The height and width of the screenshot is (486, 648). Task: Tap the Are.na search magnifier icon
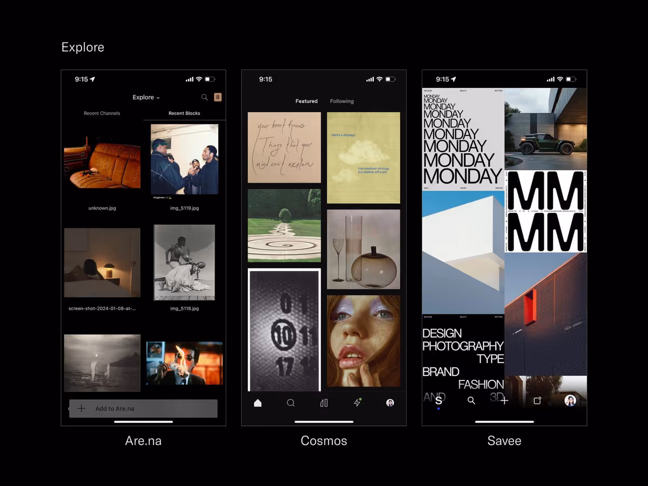[x=205, y=97]
